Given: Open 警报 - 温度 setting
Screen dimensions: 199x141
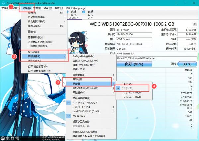Looking at the screenshot, I should (91, 69).
